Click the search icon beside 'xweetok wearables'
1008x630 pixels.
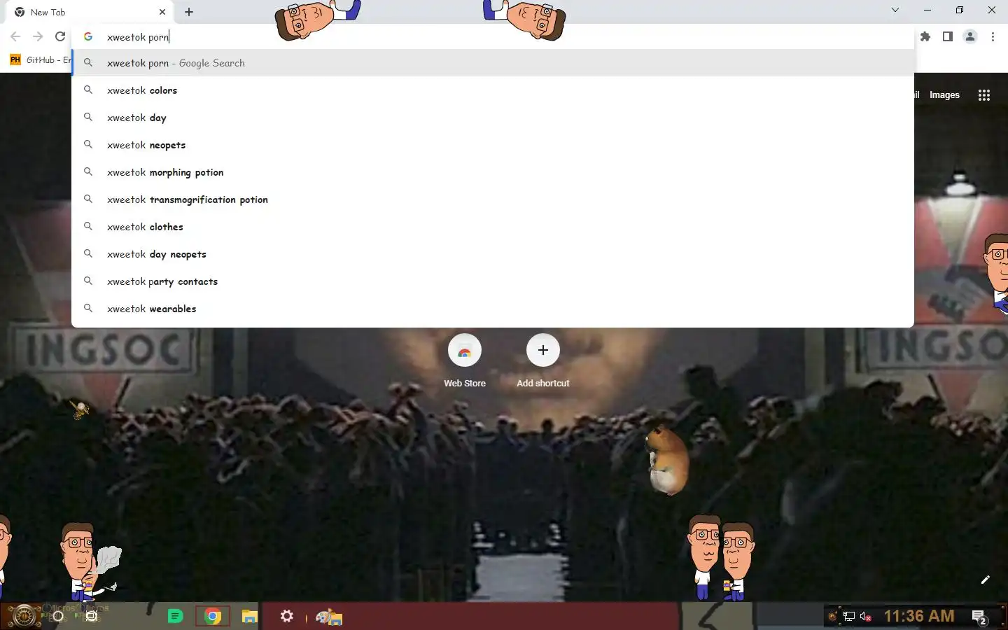[x=88, y=308]
